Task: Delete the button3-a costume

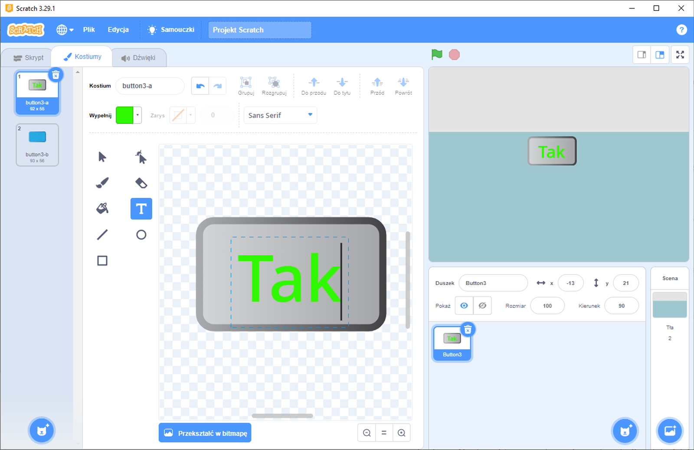Action: coord(56,75)
